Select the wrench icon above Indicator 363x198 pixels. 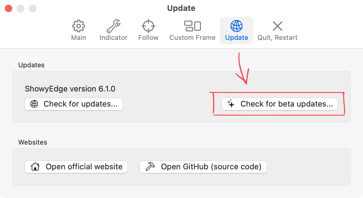[113, 26]
